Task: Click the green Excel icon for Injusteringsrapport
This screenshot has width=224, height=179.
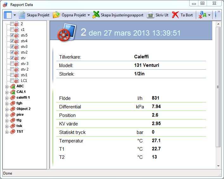Action: 96,15
